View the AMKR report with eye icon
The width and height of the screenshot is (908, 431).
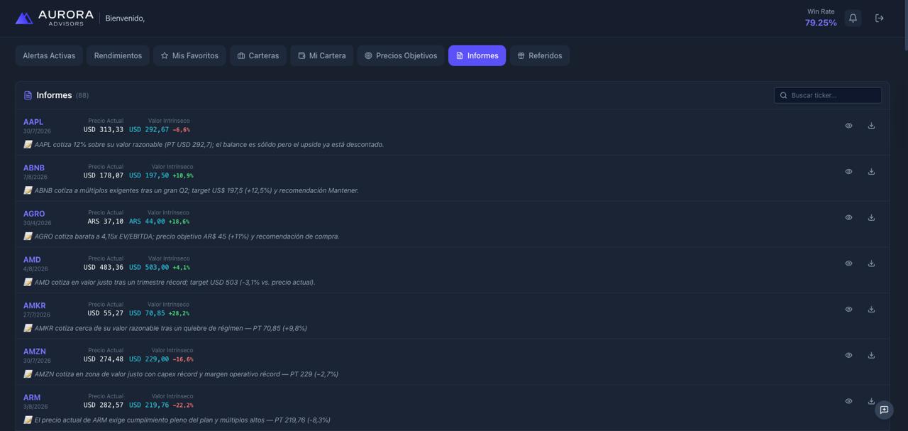click(x=848, y=310)
